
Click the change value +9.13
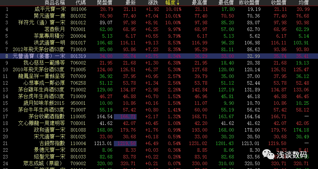tap(152, 43)
